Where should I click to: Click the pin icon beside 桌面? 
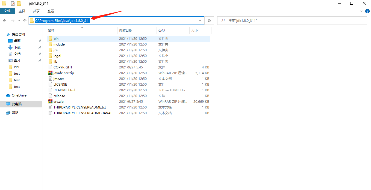pos(40,41)
